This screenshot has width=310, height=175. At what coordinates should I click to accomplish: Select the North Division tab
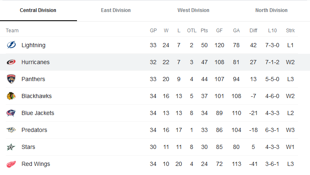271,10
